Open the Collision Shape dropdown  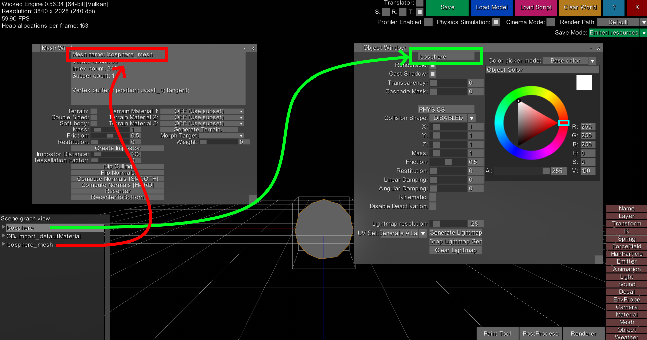click(471, 118)
